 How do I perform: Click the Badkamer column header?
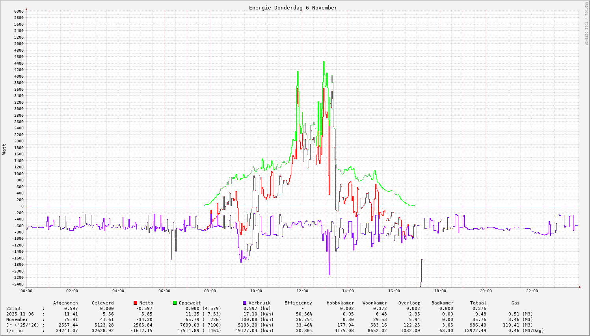point(442,303)
